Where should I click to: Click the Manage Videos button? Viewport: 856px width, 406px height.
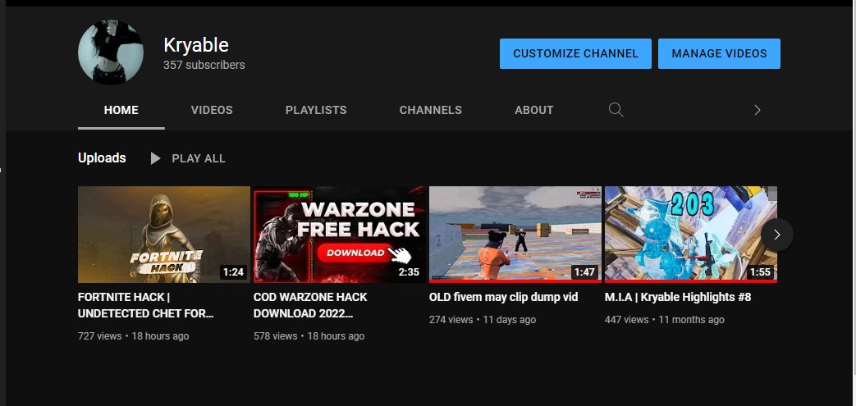pos(719,53)
